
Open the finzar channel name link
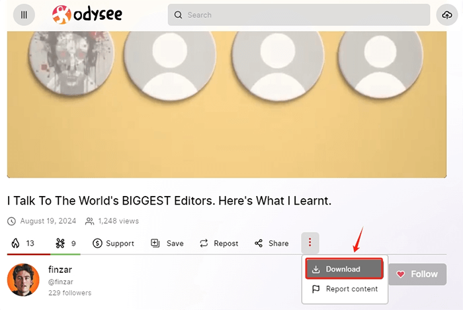pyautogui.click(x=60, y=270)
